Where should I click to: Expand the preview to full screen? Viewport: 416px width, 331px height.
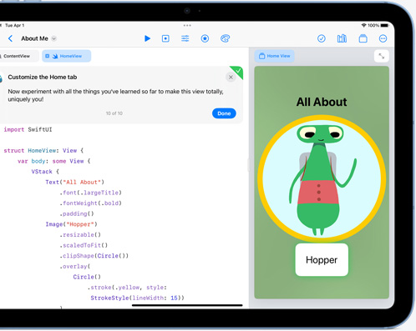tap(382, 56)
